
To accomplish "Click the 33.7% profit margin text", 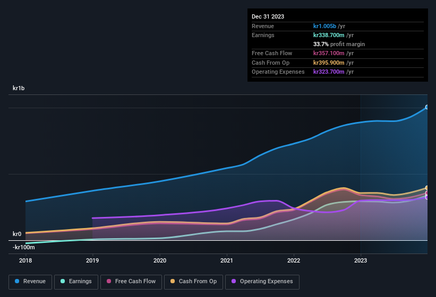I will click(339, 44).
